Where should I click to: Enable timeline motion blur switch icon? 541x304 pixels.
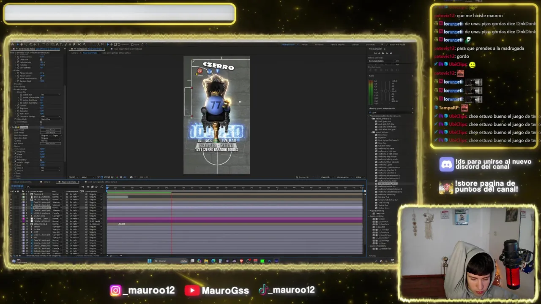pos(96,187)
